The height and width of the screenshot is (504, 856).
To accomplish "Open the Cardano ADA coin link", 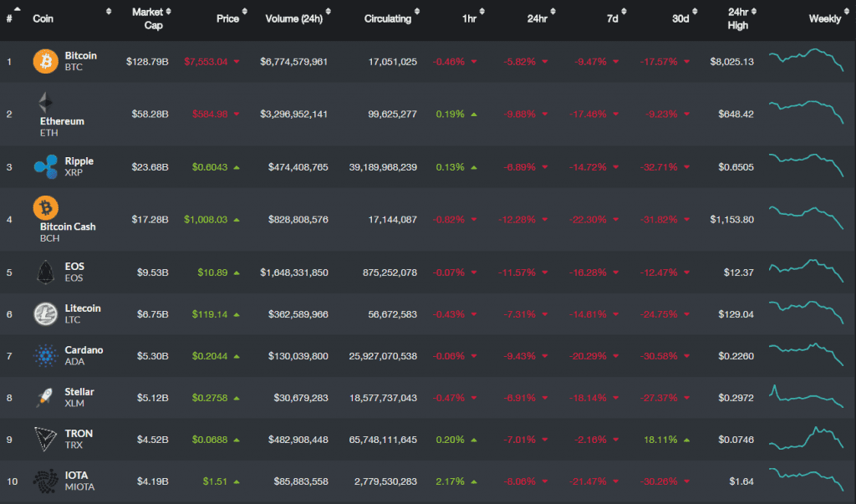I will (84, 356).
